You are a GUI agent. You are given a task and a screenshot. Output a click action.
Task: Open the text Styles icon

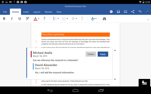93,19
